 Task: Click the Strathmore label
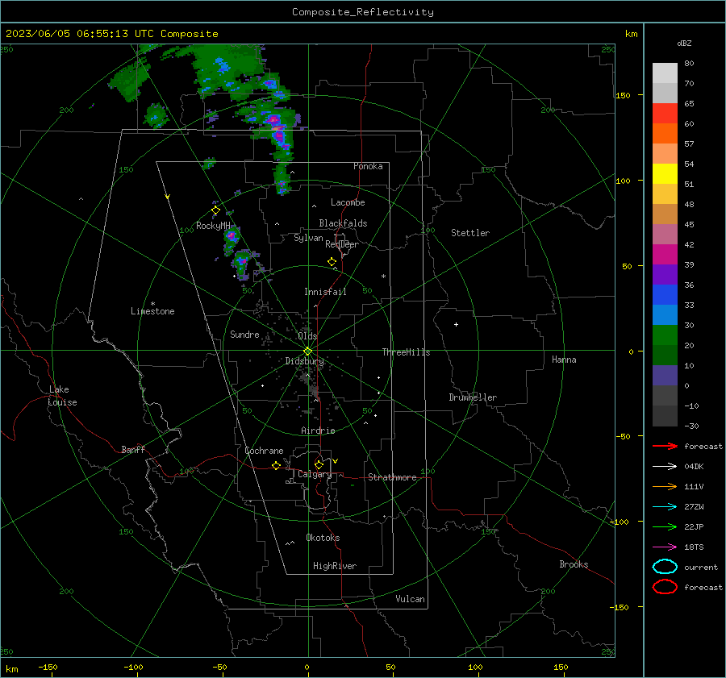[x=392, y=477]
